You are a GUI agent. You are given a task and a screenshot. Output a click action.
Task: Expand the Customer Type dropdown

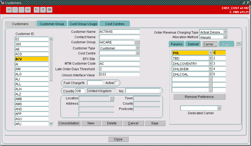137,48
